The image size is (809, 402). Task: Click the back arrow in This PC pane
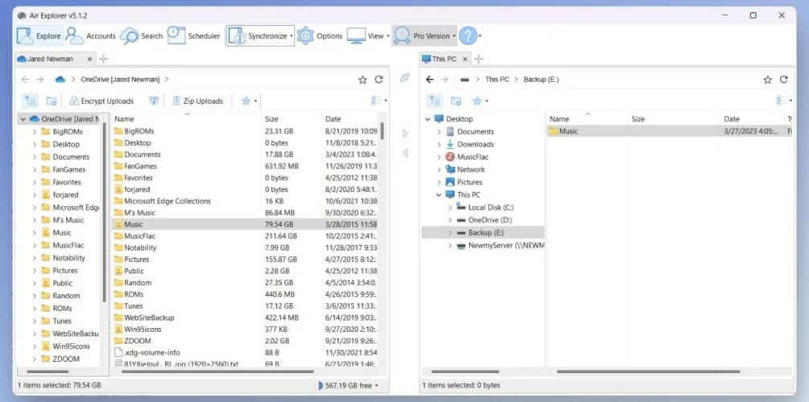click(430, 80)
